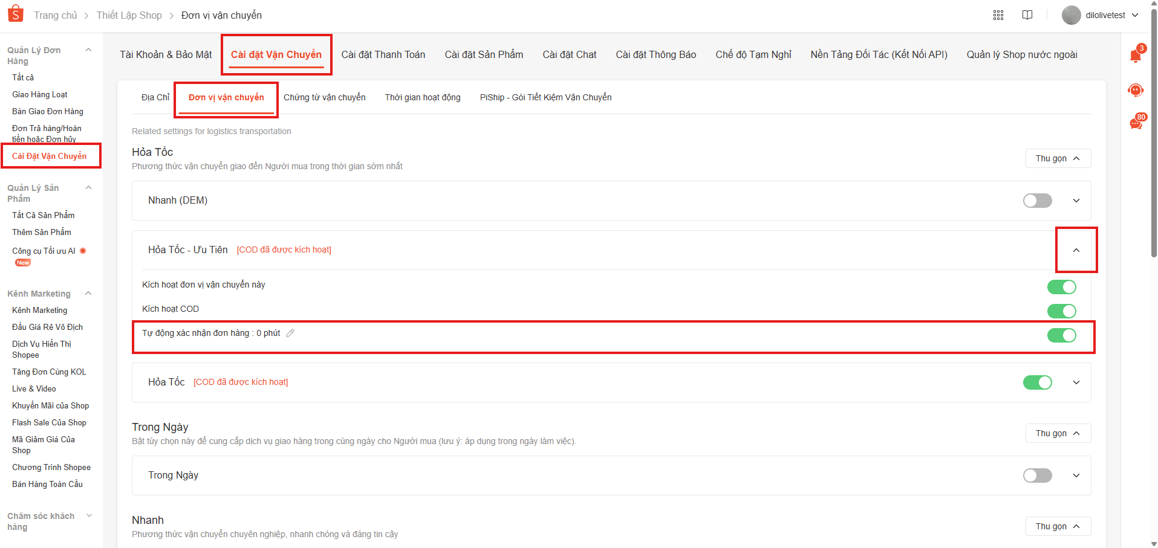Click the dilolivetest profile avatar
1158x548 pixels.
coord(1071,15)
